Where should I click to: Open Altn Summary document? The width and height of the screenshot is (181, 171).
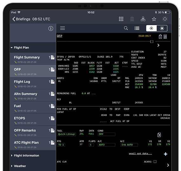(33, 96)
